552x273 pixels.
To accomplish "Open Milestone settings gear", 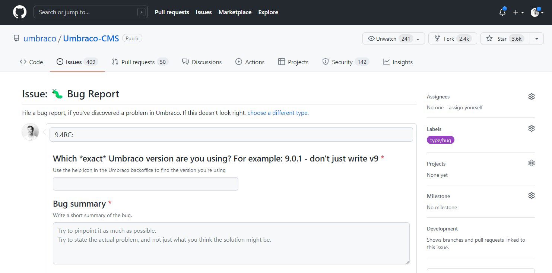I will pos(531,195).
